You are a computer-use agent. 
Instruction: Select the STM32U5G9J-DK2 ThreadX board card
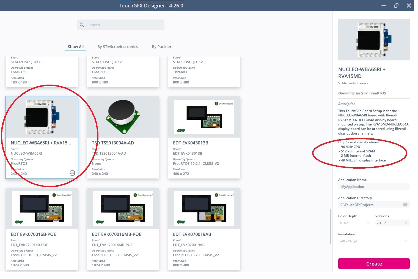[204, 71]
